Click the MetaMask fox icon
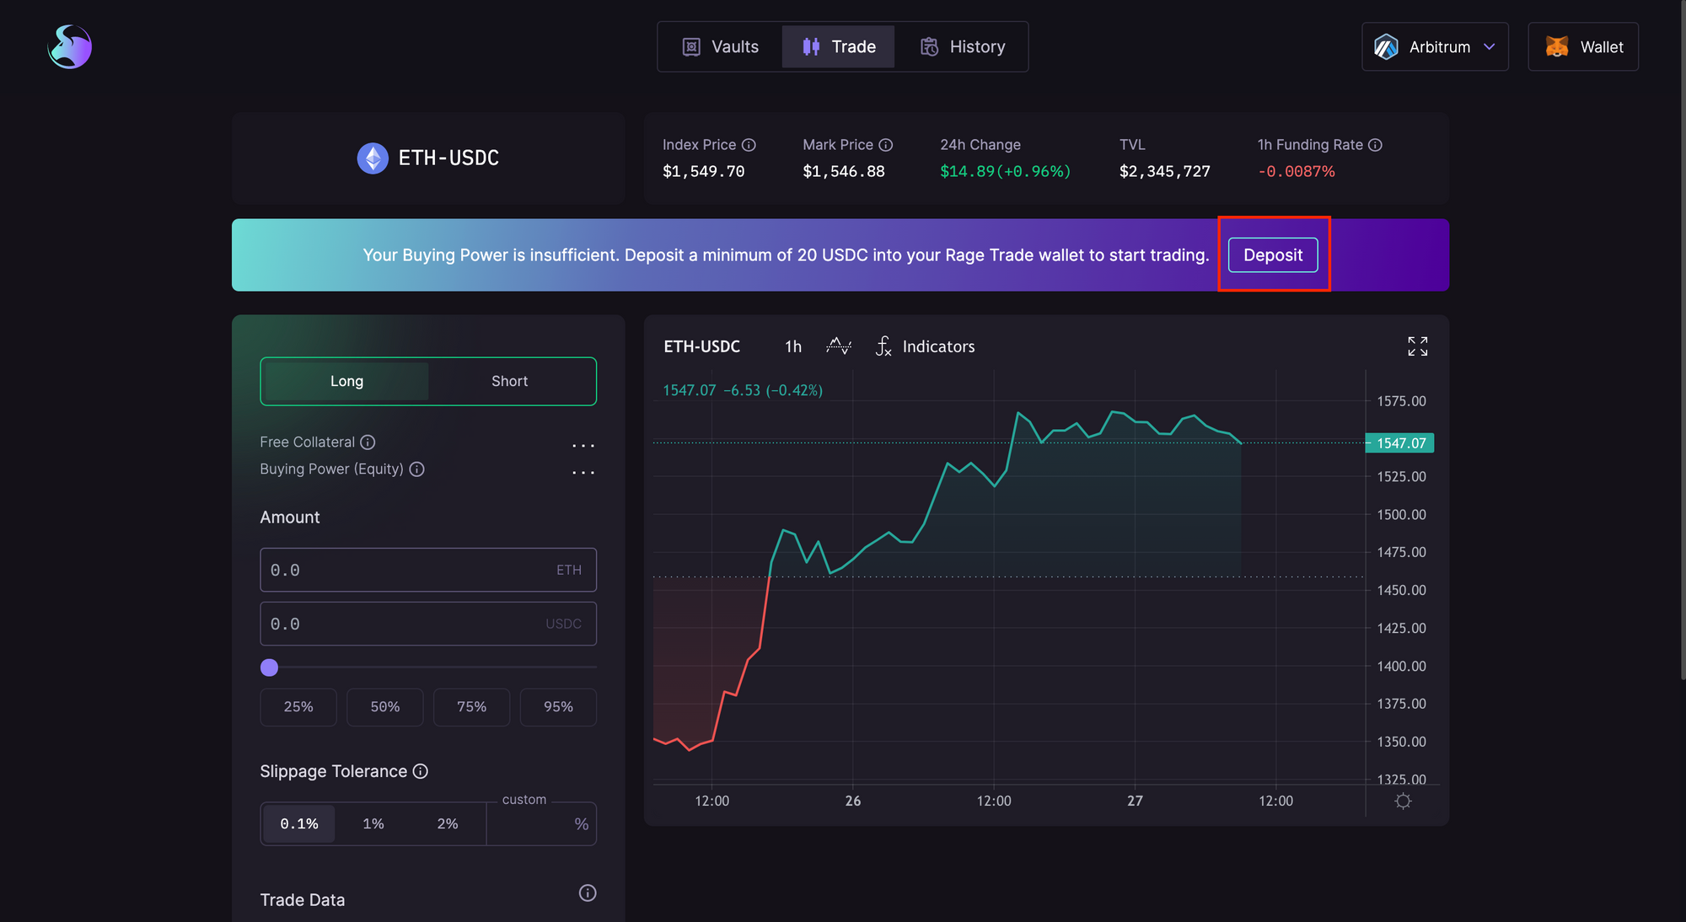The width and height of the screenshot is (1686, 922). (1557, 47)
